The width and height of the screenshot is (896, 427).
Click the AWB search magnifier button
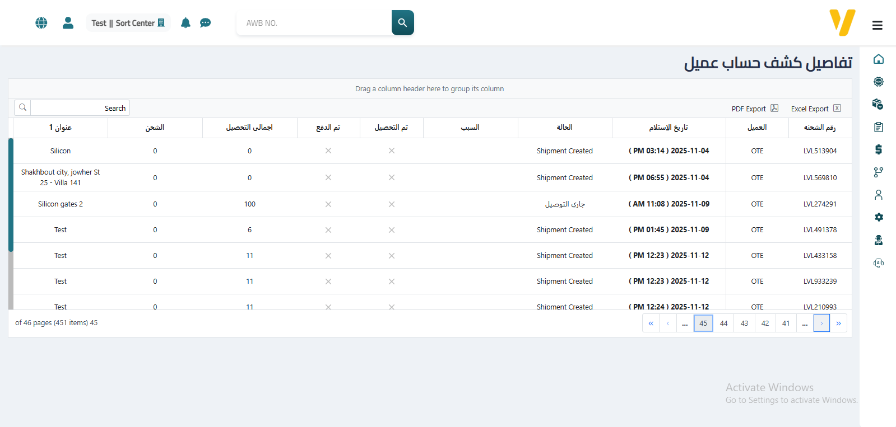pyautogui.click(x=402, y=23)
